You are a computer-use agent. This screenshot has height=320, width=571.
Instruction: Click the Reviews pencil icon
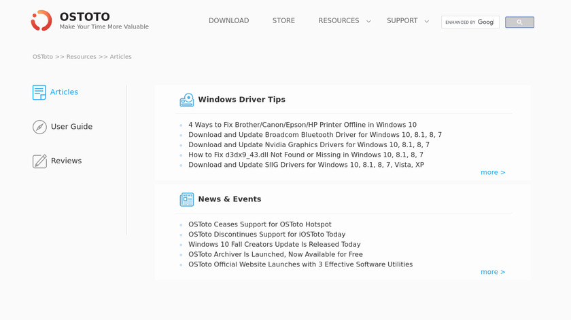click(39, 161)
